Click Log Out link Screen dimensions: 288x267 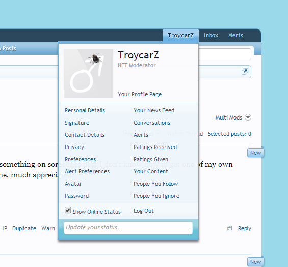[144, 211]
